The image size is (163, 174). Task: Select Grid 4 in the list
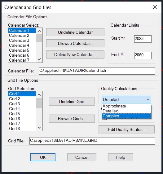[22, 109]
